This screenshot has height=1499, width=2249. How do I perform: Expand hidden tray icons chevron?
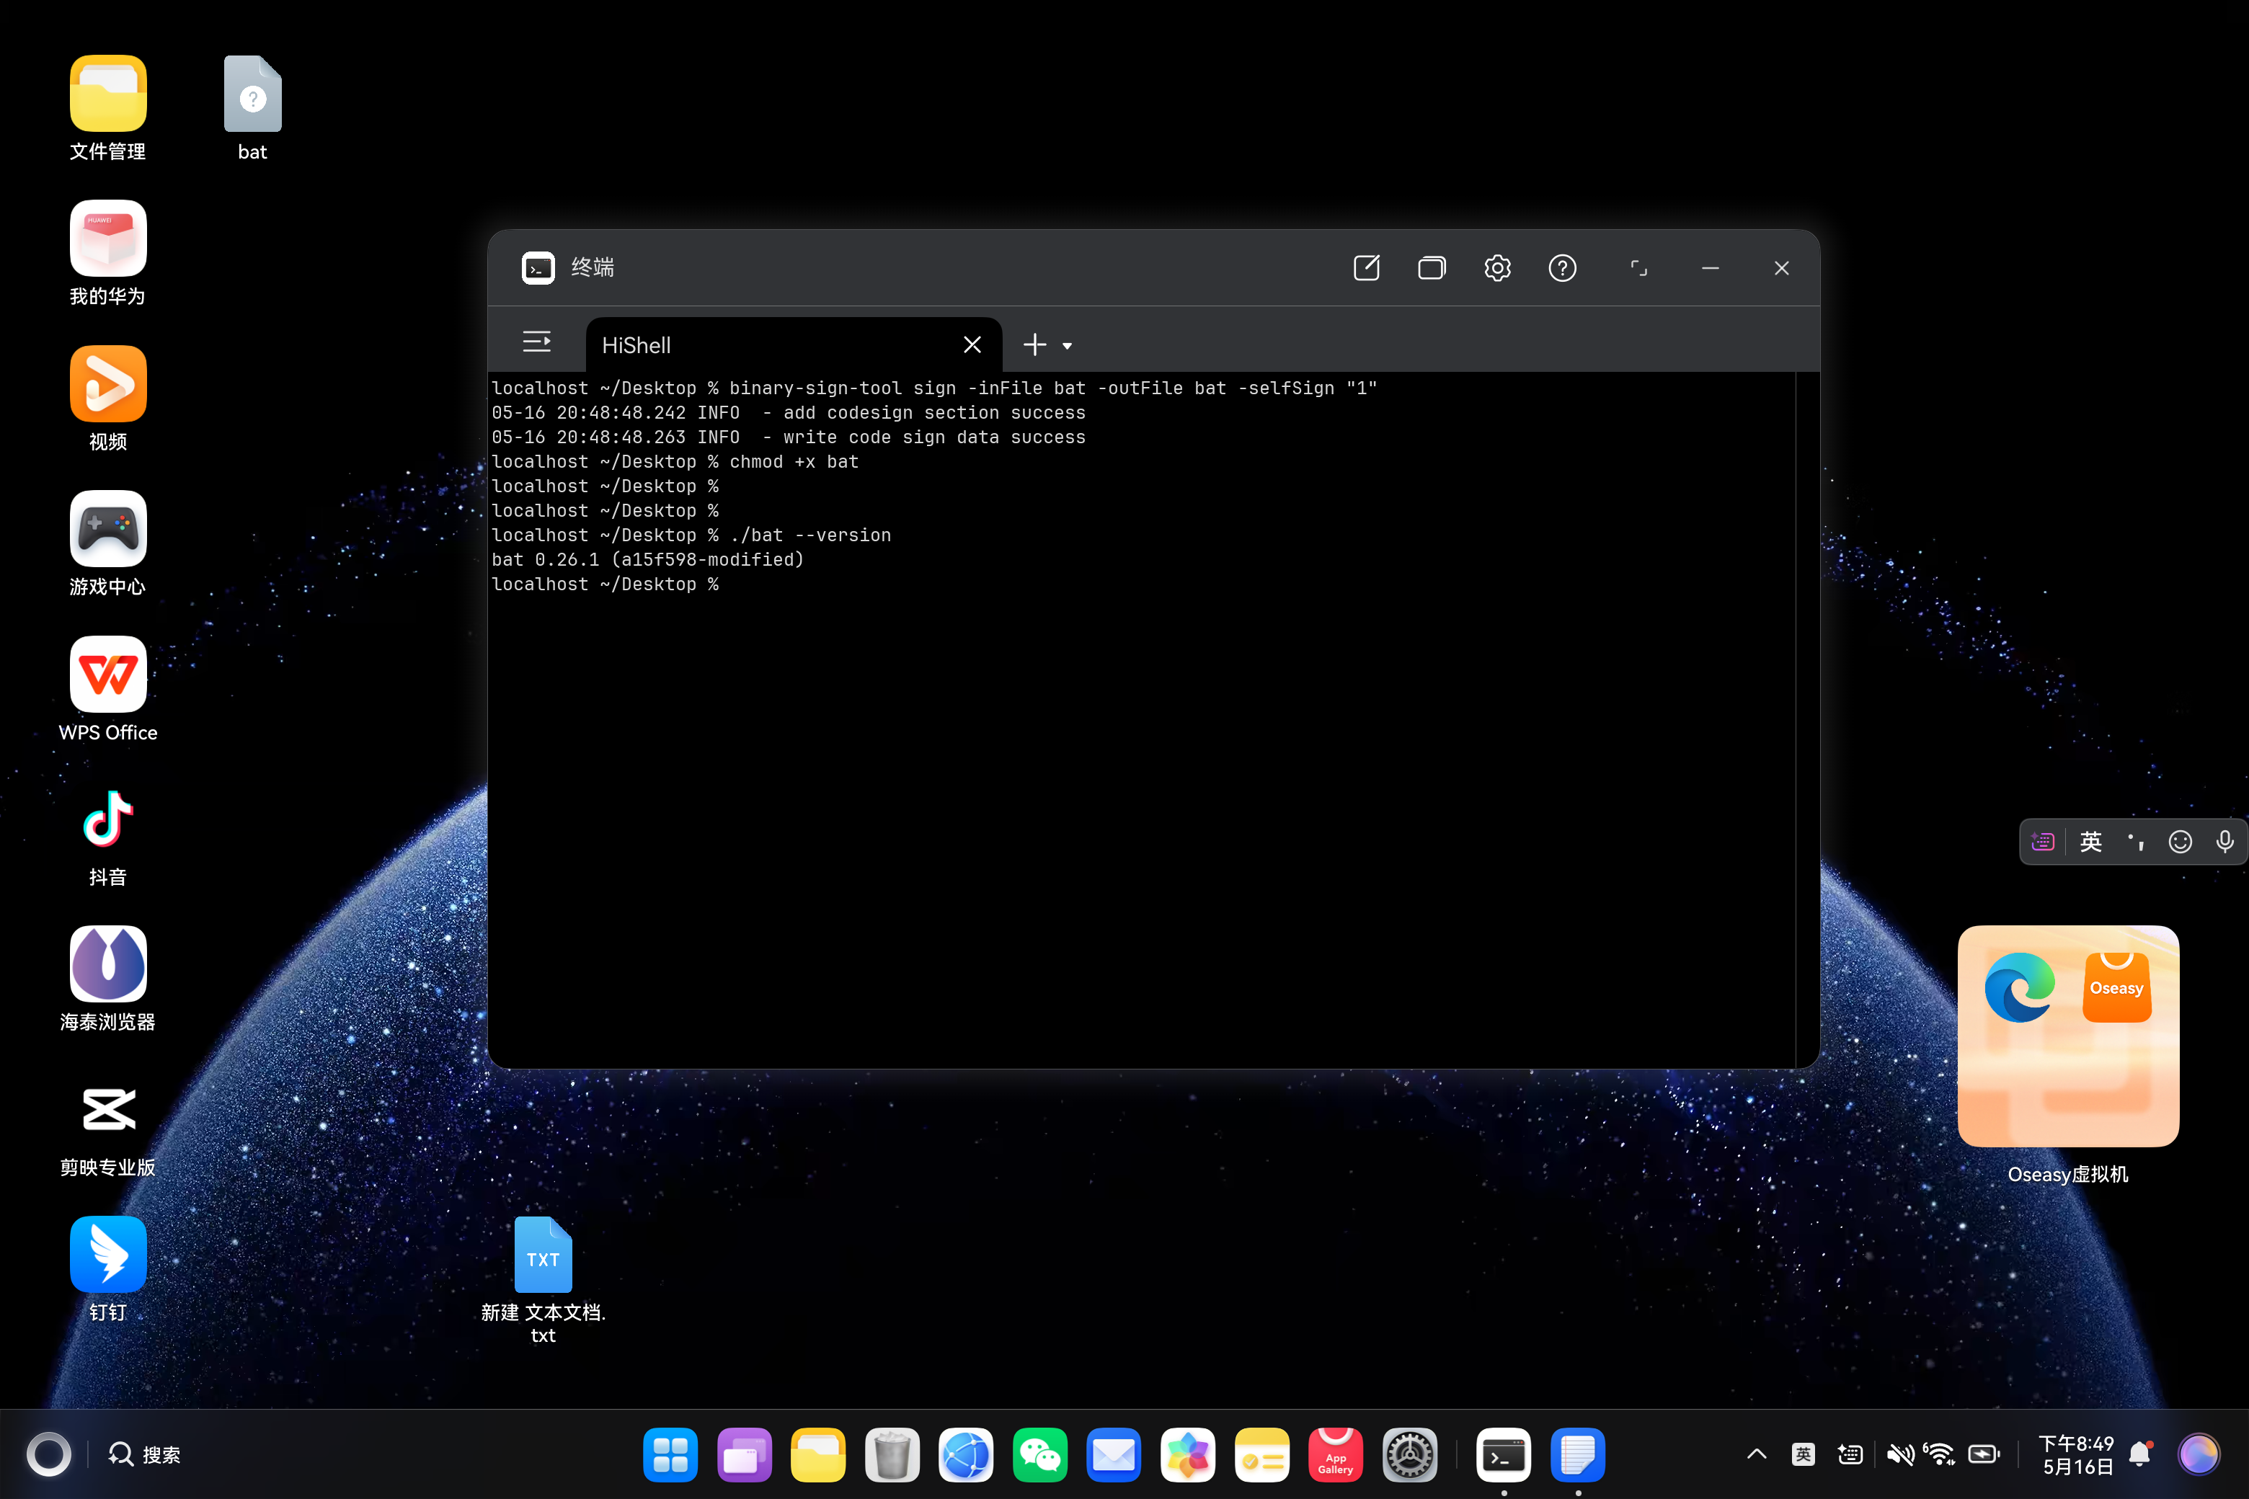1757,1455
